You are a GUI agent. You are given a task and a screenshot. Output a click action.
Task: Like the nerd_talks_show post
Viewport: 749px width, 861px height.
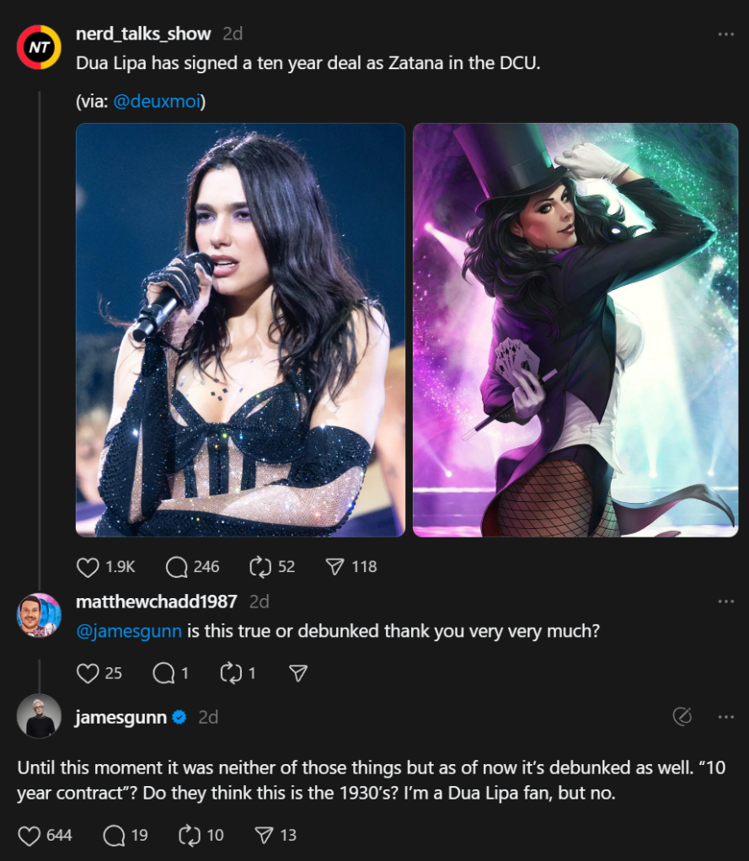[88, 567]
